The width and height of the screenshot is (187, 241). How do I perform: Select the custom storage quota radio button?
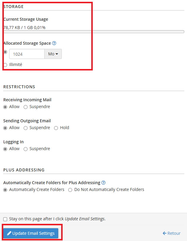click(x=5, y=52)
